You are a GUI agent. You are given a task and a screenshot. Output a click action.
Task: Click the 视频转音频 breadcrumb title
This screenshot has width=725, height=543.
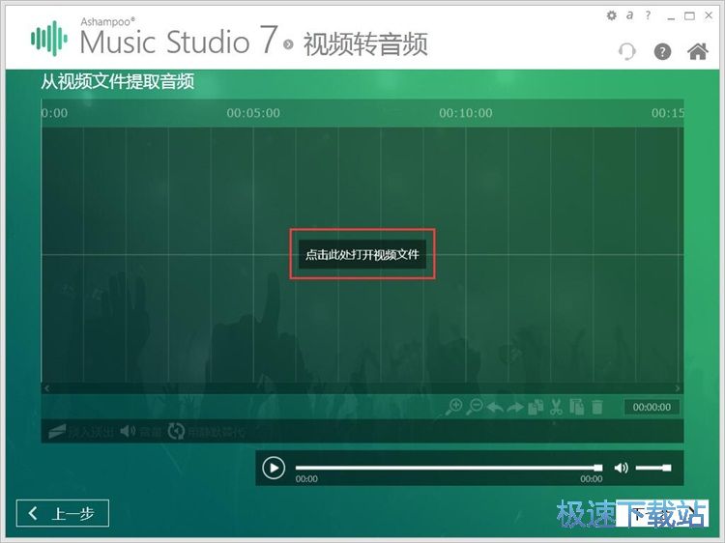(365, 44)
